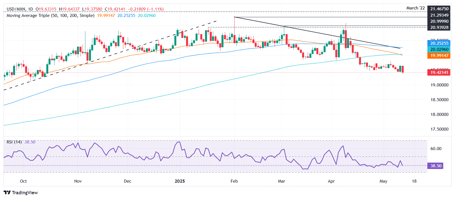The width and height of the screenshot is (455, 199).
Task: Click the TradingView logo icon
Action: [x=7, y=193]
